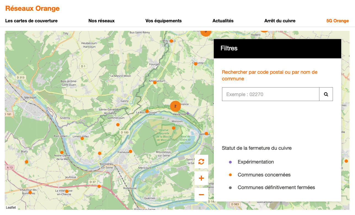Click the orange marker near Freneuse
This screenshot has height=215, width=355.
(130, 151)
